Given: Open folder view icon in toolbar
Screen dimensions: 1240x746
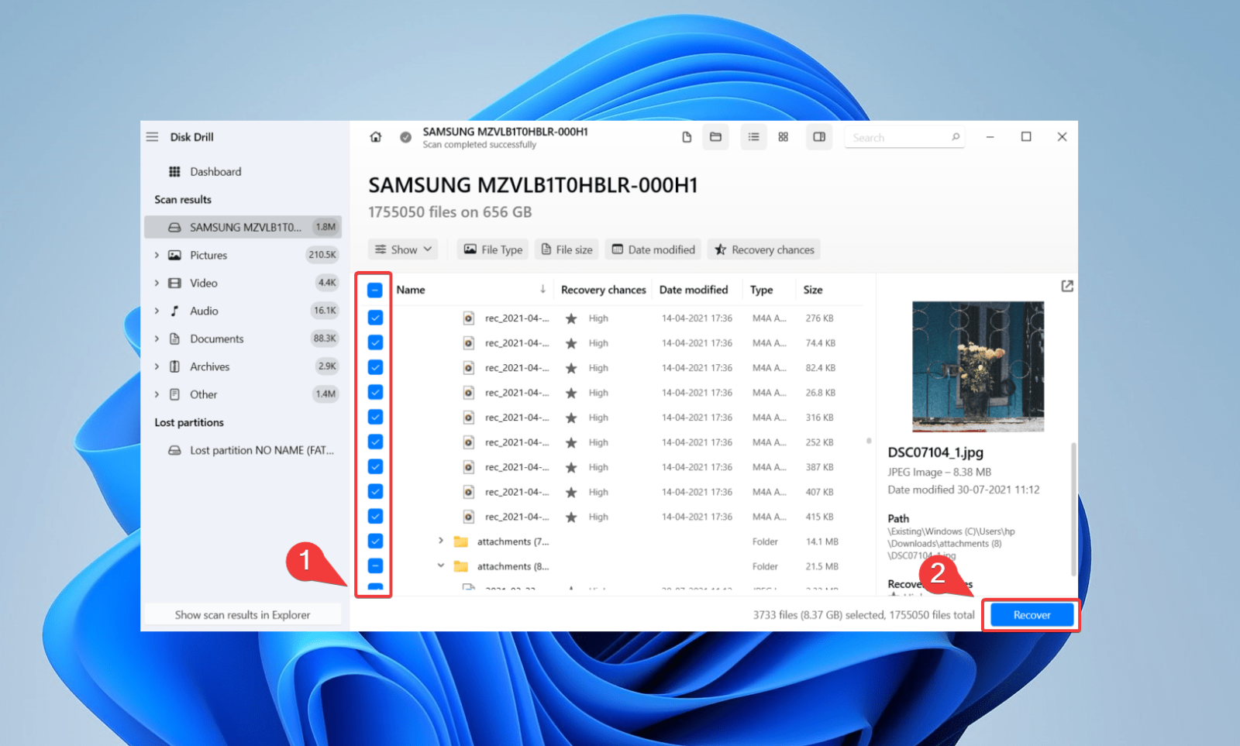Looking at the screenshot, I should click(x=715, y=136).
